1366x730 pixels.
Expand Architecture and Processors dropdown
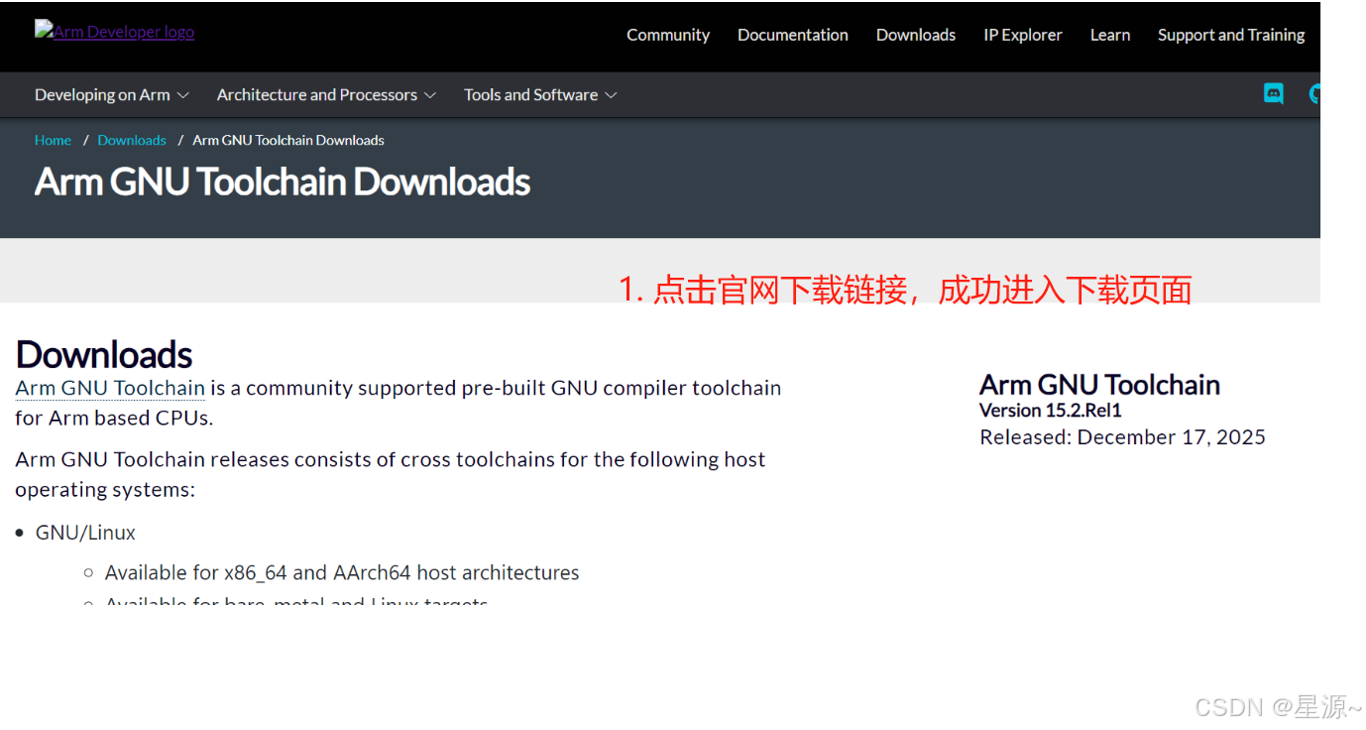pos(326,94)
